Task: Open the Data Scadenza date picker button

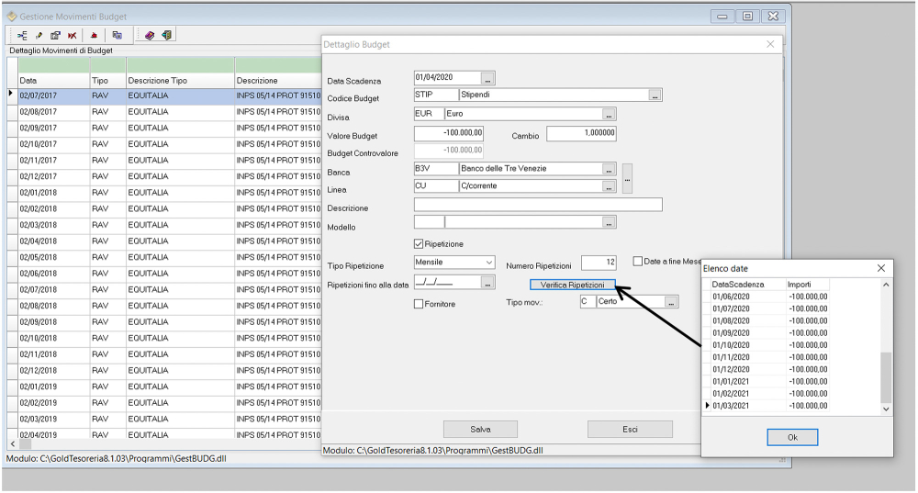Action: [x=487, y=78]
